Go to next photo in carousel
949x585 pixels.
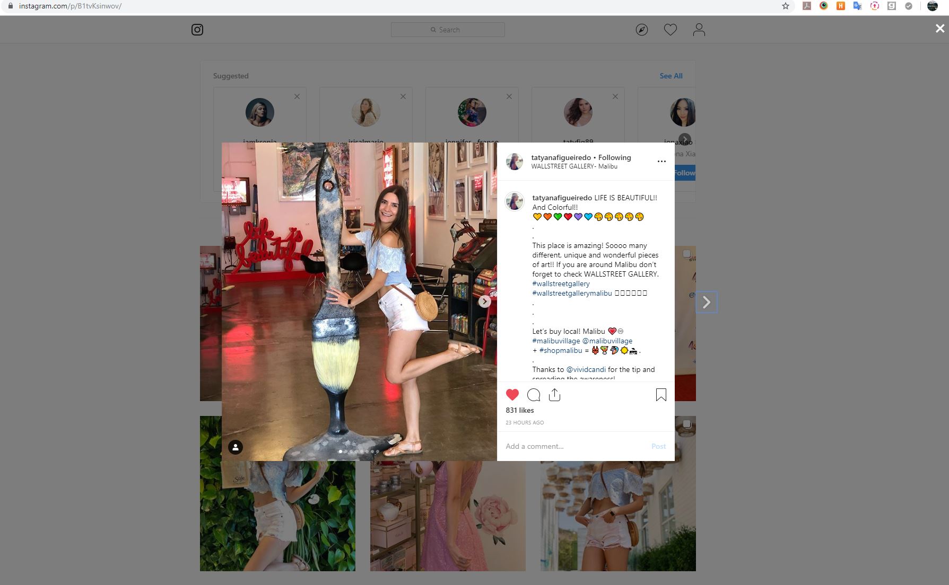tap(484, 302)
